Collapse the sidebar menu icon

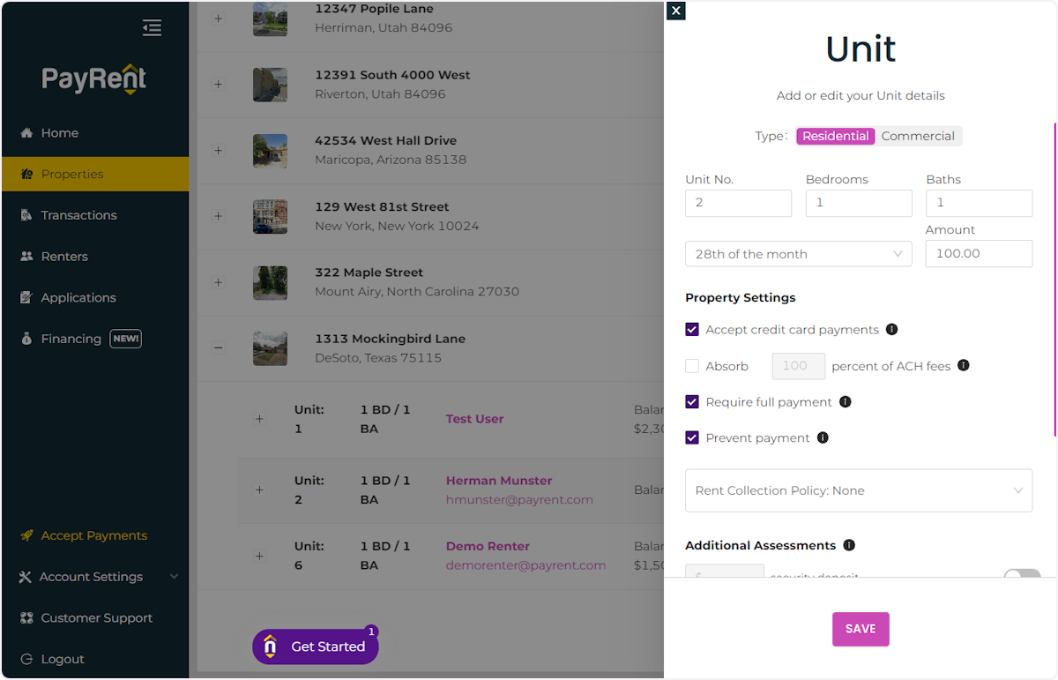click(152, 28)
